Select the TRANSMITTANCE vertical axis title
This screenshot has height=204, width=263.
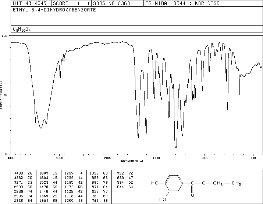point(1,95)
